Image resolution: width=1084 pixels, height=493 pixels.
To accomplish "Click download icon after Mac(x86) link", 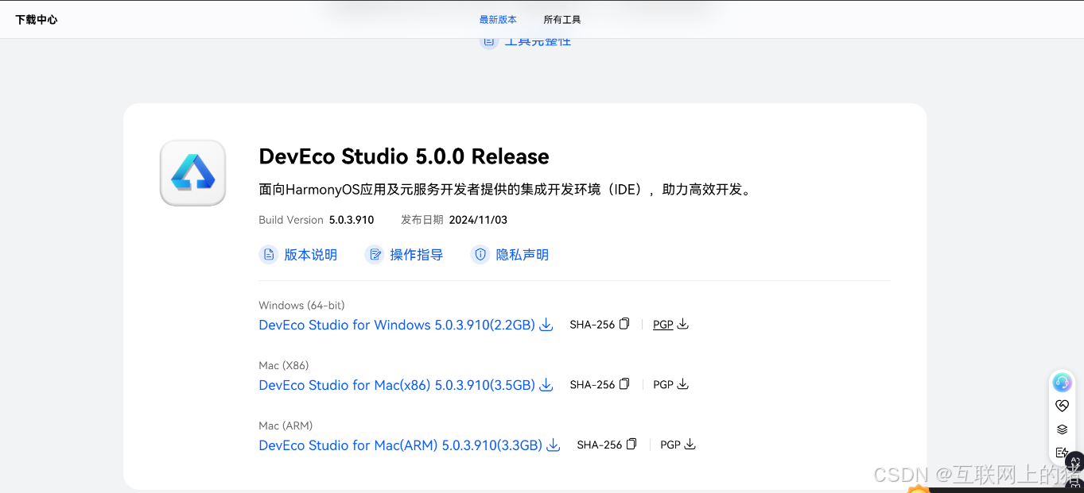I will [x=546, y=385].
